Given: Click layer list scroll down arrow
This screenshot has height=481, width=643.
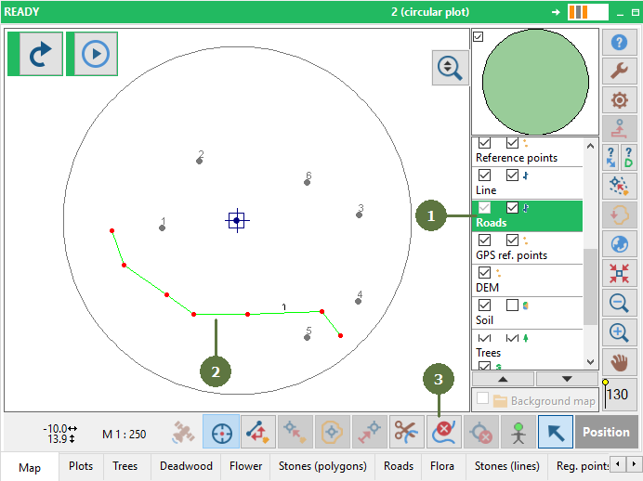Looking at the screenshot, I should coord(591,362).
